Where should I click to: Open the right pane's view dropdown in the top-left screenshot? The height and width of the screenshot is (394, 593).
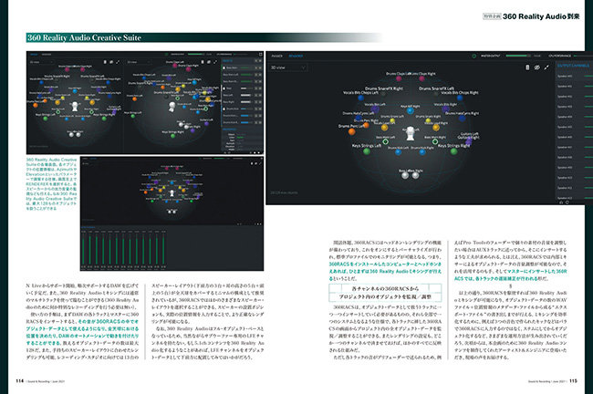139,62
